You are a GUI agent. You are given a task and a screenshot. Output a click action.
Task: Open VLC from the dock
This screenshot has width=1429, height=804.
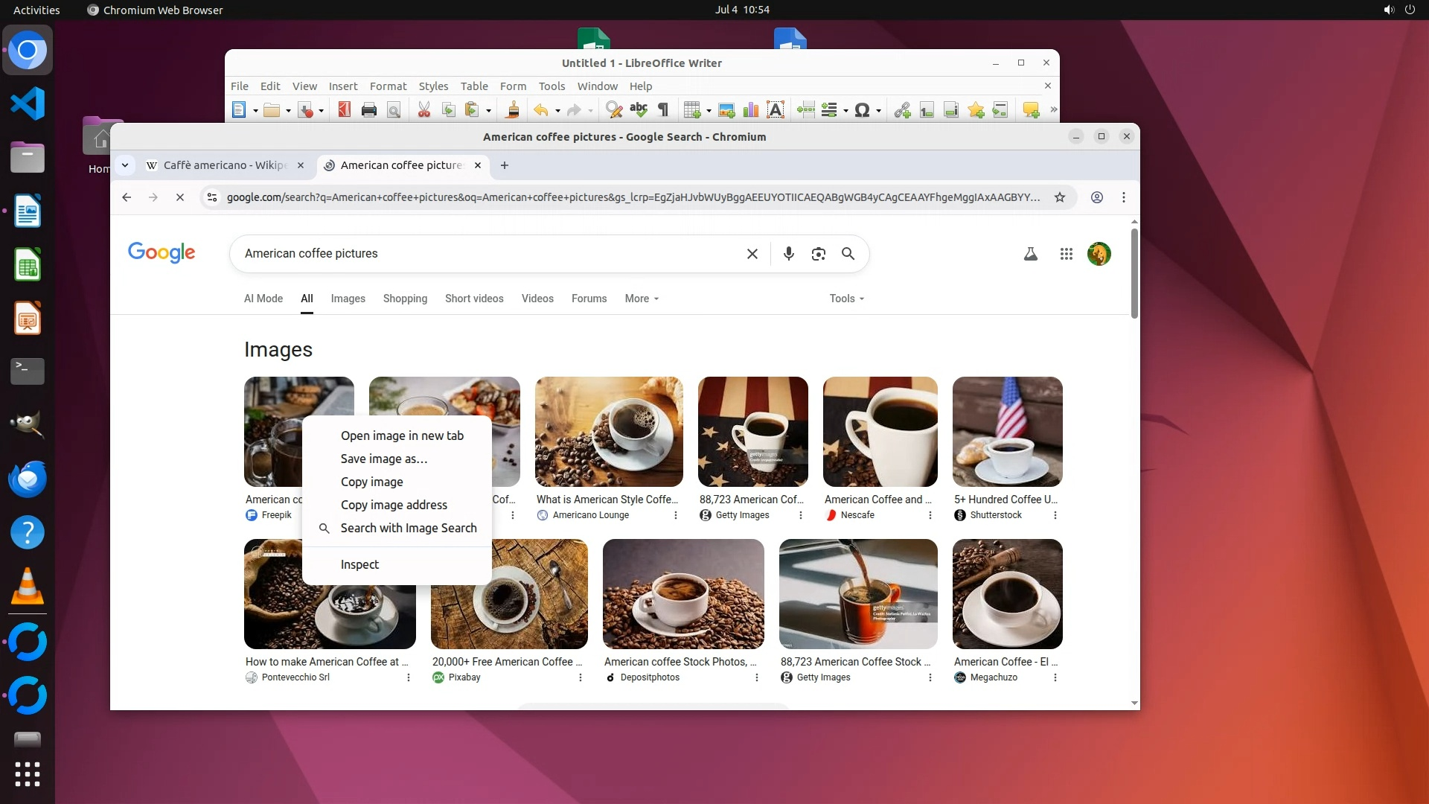(28, 587)
